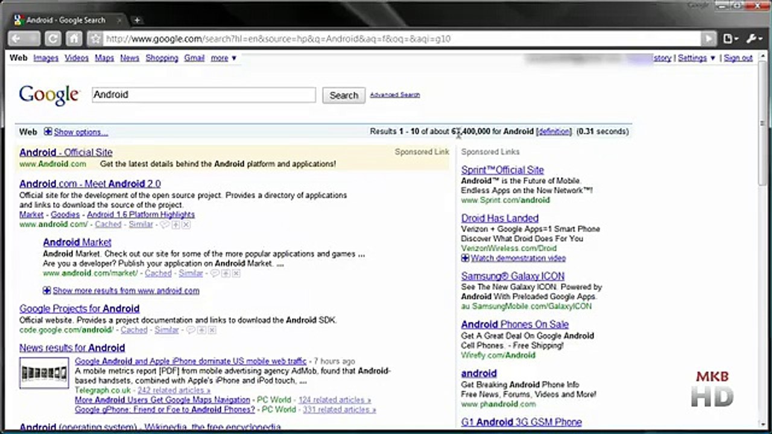Expand Show options plus icon

(x=48, y=132)
